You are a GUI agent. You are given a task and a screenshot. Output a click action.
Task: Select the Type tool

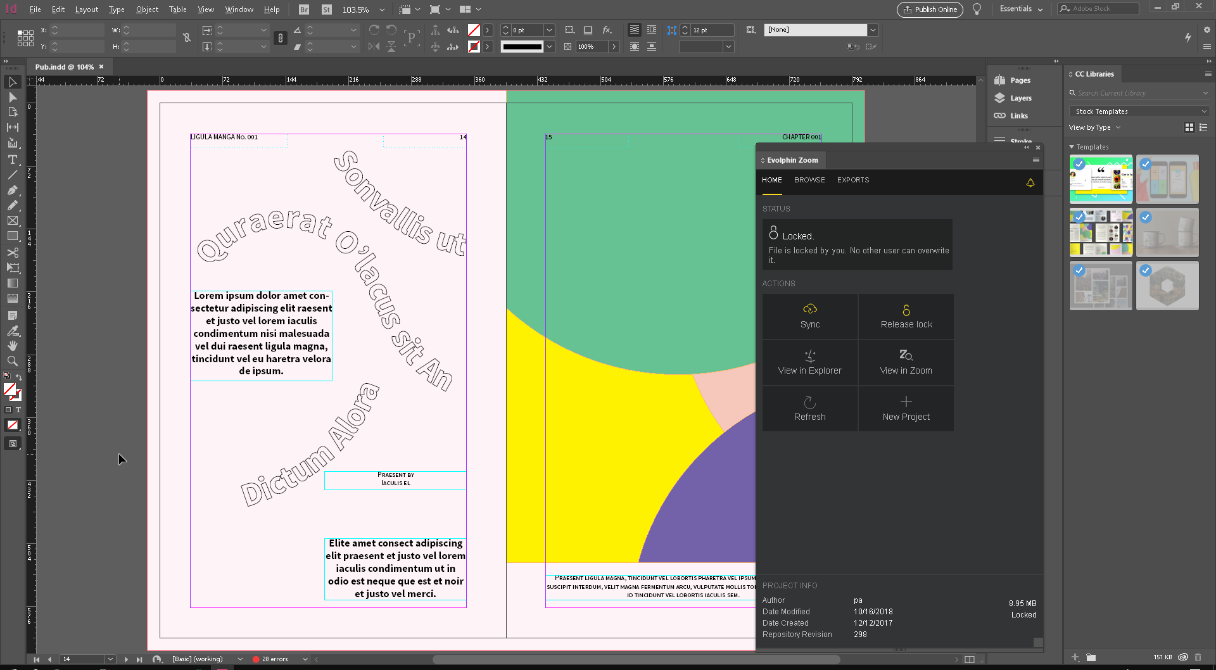pyautogui.click(x=12, y=160)
